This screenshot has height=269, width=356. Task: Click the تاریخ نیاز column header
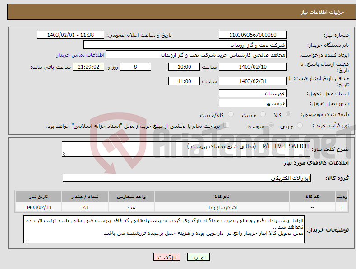pyautogui.click(x=39, y=197)
